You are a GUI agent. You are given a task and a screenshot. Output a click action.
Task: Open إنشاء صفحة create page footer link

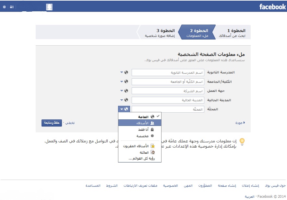click(227, 185)
